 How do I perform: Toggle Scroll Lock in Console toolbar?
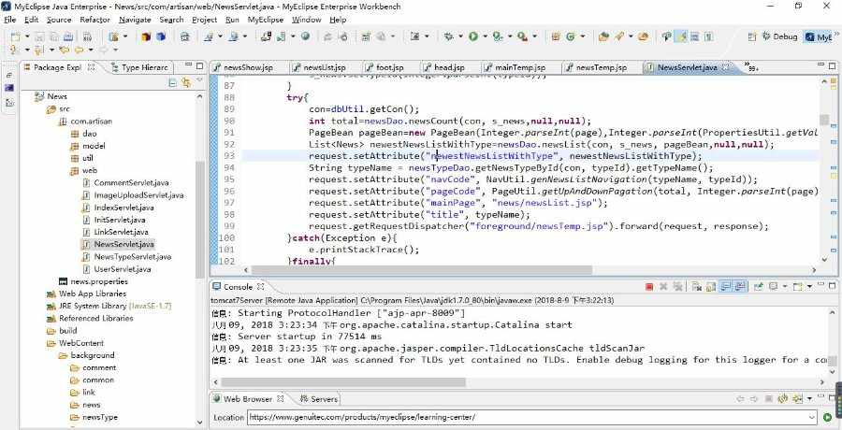pos(711,287)
